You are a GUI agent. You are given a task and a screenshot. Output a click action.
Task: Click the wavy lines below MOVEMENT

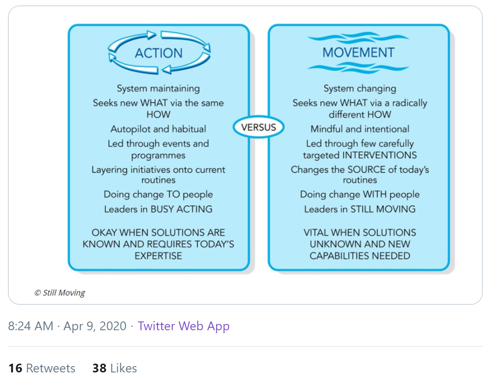tap(358, 68)
